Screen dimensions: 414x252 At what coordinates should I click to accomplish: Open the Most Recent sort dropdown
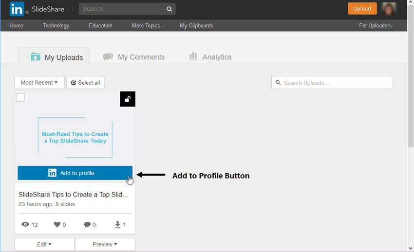(39, 83)
